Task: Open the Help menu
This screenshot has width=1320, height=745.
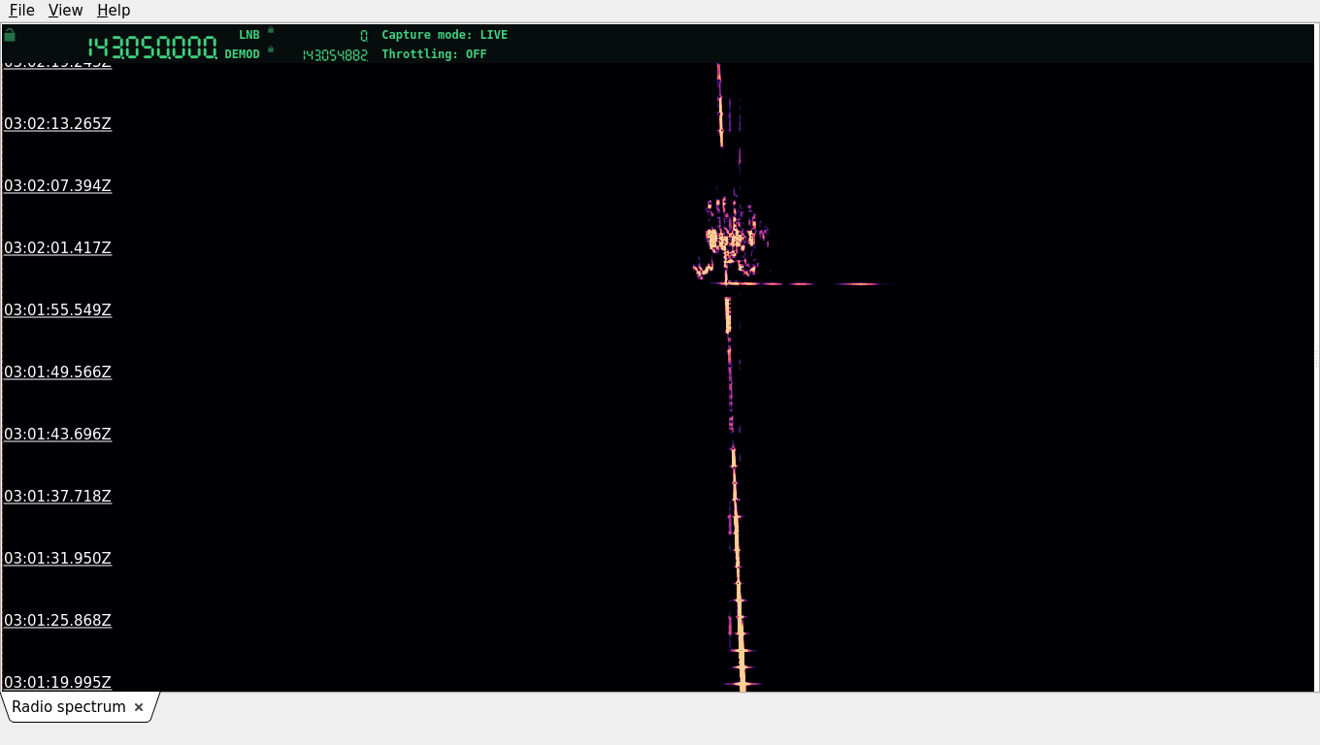Action: point(114,10)
